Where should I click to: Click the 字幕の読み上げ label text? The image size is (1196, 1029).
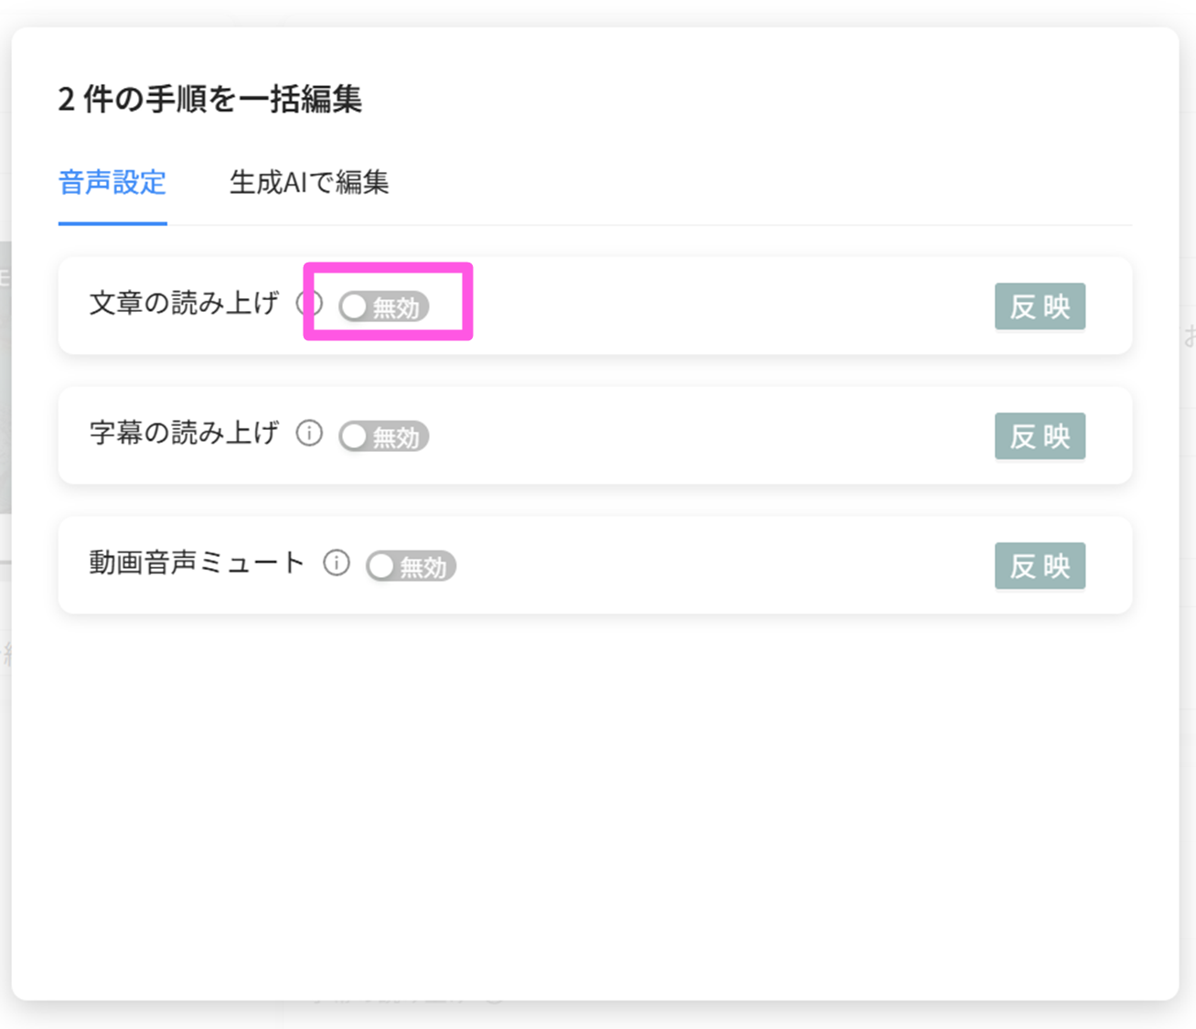click(184, 434)
